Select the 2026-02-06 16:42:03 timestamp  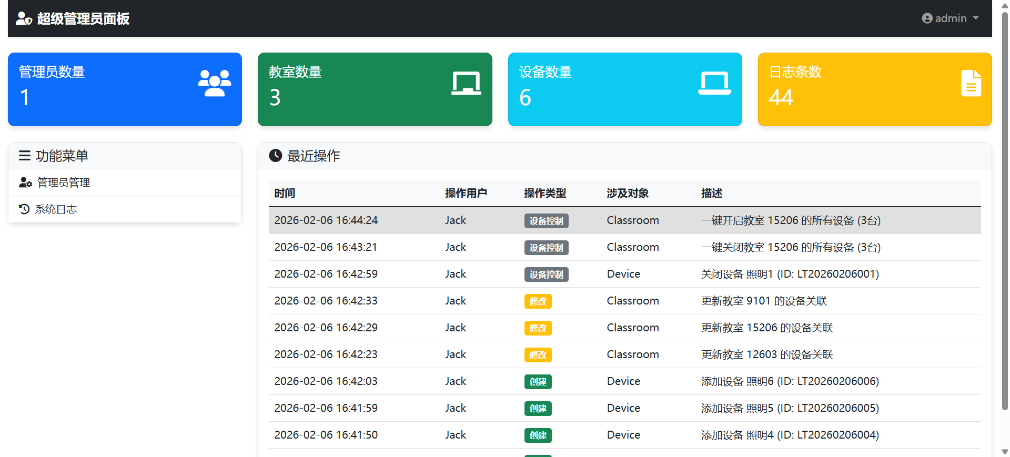pyautogui.click(x=326, y=381)
